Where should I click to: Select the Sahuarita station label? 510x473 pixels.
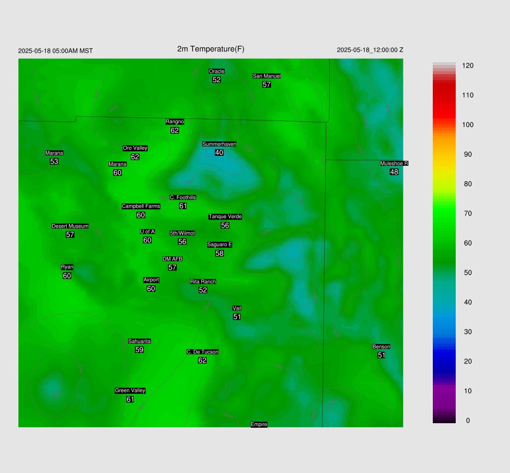click(x=139, y=341)
